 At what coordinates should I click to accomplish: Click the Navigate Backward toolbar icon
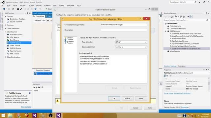(x=4, y=9)
